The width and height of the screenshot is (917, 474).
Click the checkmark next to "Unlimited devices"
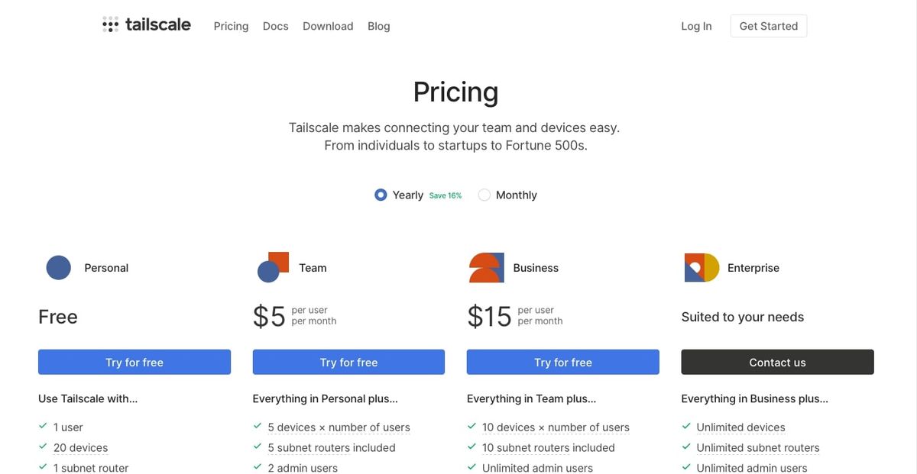[x=685, y=426]
